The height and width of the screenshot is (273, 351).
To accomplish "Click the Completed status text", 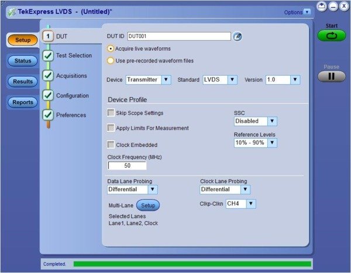I will point(54,264).
